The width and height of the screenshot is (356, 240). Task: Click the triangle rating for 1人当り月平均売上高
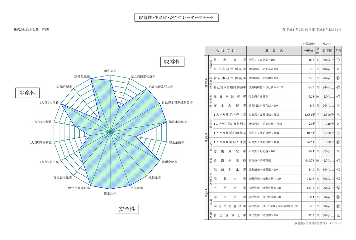(x=338, y=115)
